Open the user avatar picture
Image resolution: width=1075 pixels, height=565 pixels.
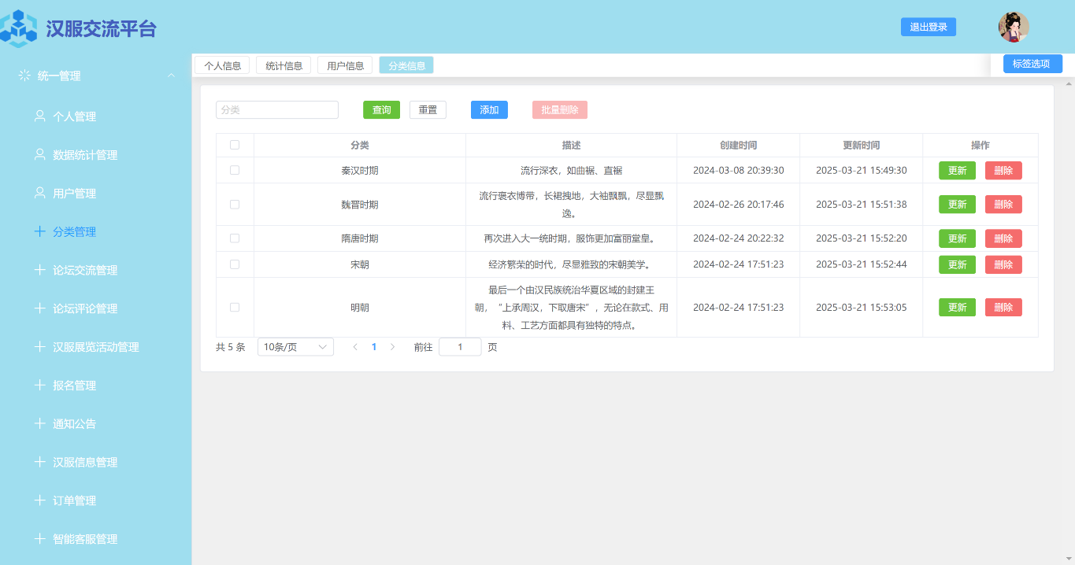coord(1014,28)
